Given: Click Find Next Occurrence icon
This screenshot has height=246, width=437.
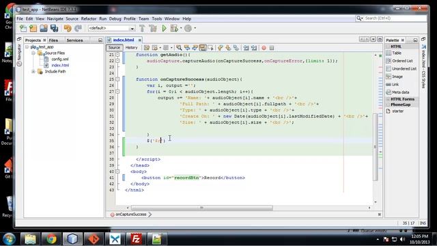Looking at the screenshot, I should click(x=195, y=48).
